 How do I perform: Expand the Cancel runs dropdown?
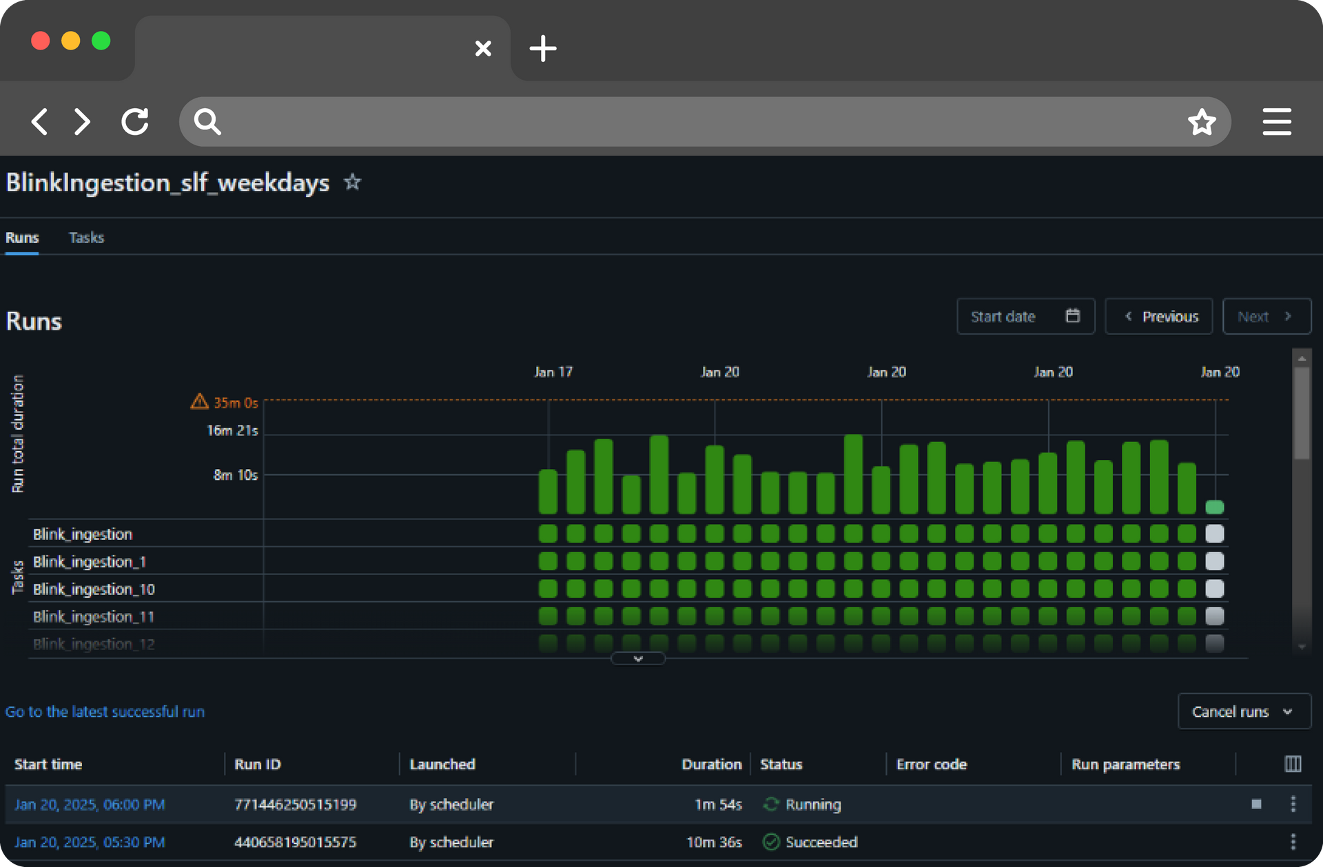tap(1243, 711)
